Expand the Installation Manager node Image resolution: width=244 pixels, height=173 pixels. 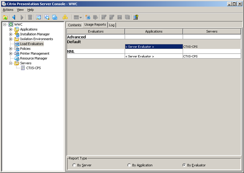(11, 34)
